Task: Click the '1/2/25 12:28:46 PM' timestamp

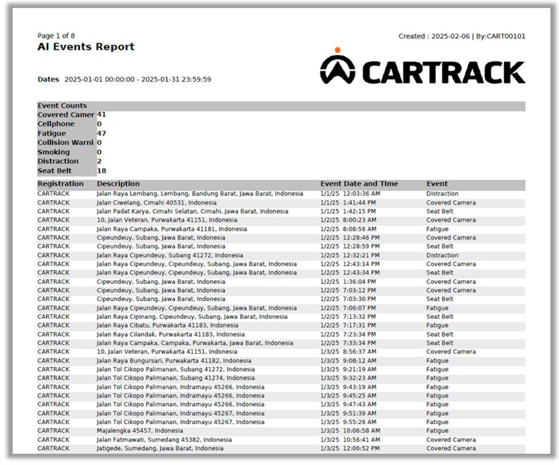Action: tap(350, 238)
